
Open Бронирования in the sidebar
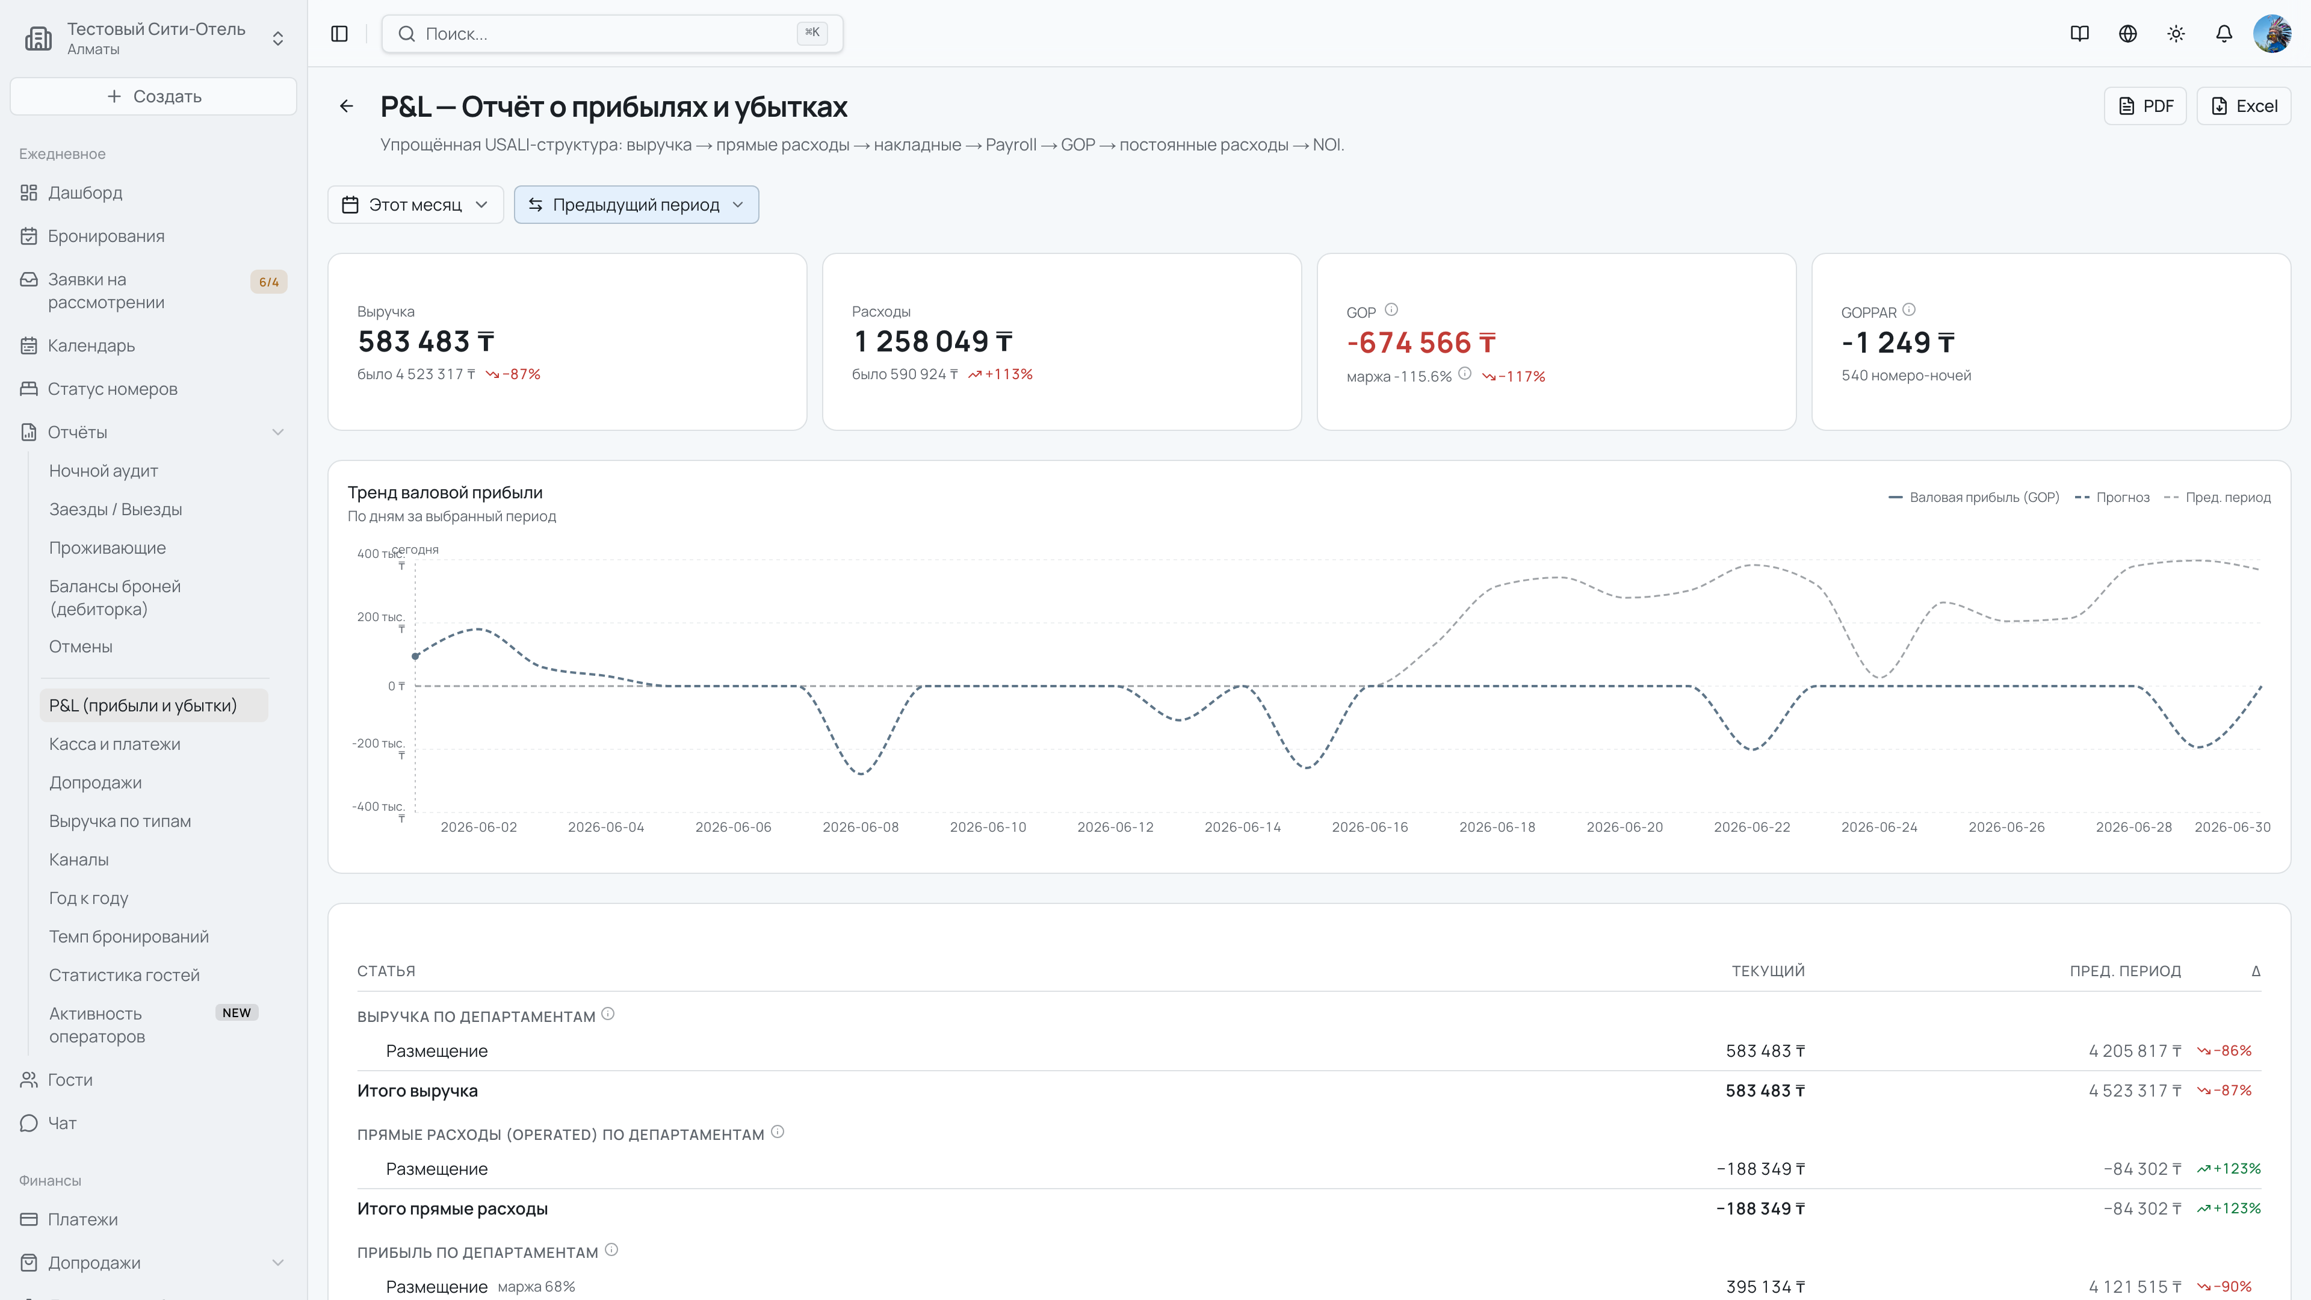pyautogui.click(x=153, y=236)
